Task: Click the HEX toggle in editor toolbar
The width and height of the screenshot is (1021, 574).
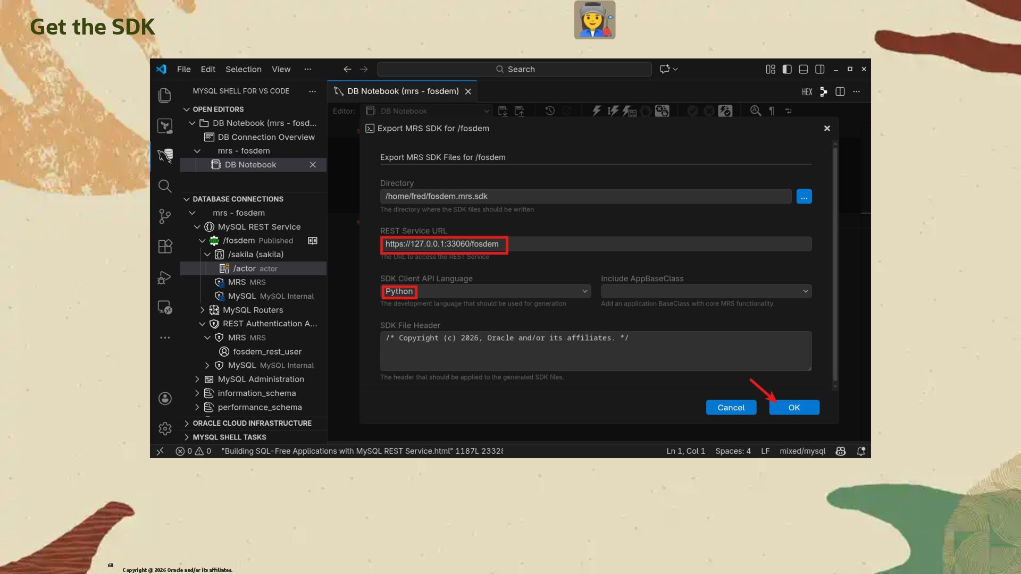Action: 807,92
